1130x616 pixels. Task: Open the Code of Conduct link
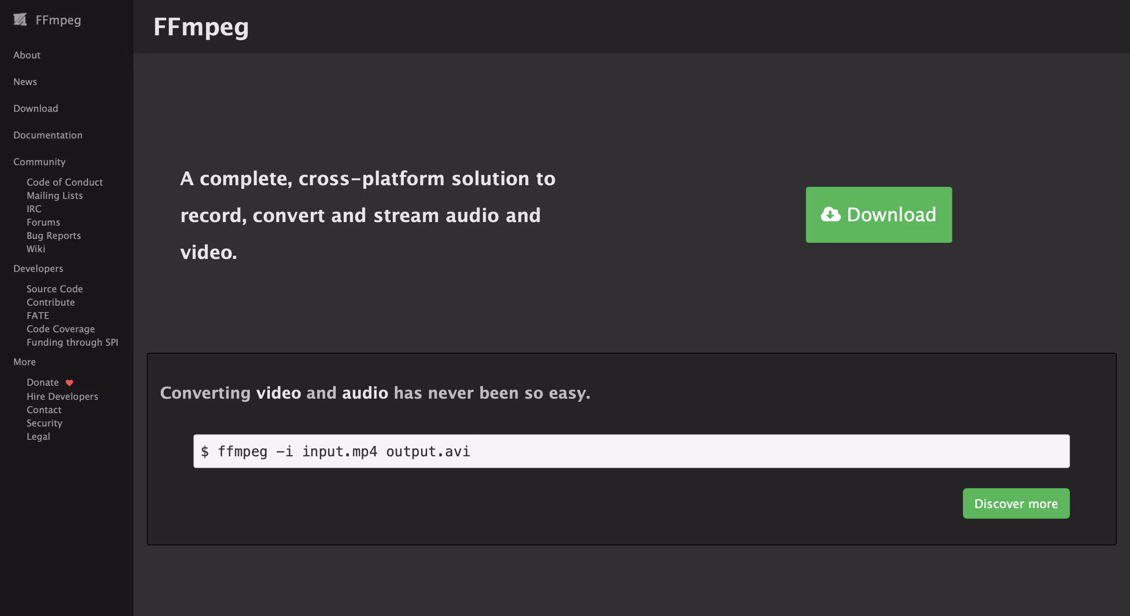(65, 182)
